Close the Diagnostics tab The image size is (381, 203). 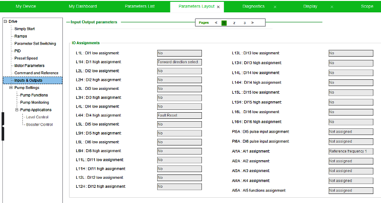pos(275,7)
